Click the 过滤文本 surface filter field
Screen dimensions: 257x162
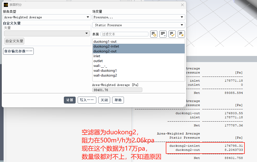[124, 34]
